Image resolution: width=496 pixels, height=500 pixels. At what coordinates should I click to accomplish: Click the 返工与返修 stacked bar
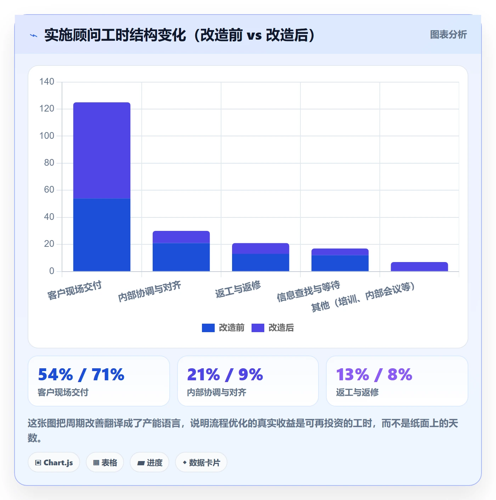click(260, 257)
